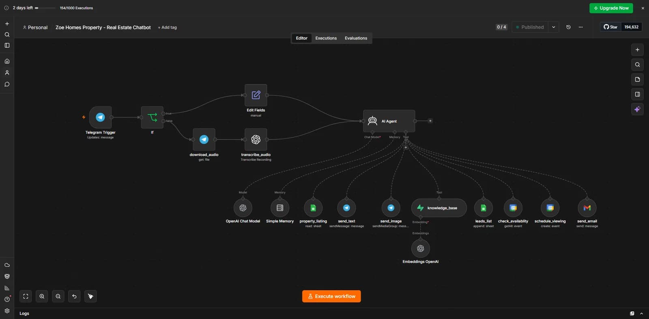The image size is (649, 319).
Task: Zoom out of the canvas
Action: pyautogui.click(x=58, y=296)
